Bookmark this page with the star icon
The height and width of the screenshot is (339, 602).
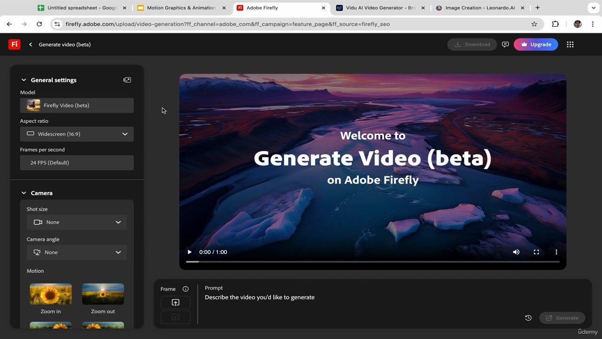(x=534, y=24)
